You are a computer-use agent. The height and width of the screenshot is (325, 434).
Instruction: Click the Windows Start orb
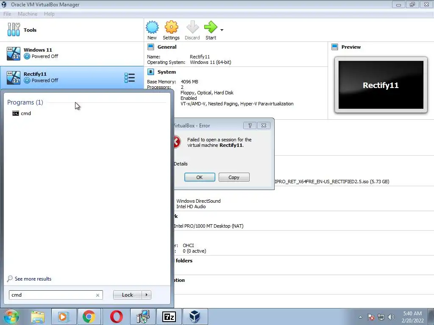[11, 317]
